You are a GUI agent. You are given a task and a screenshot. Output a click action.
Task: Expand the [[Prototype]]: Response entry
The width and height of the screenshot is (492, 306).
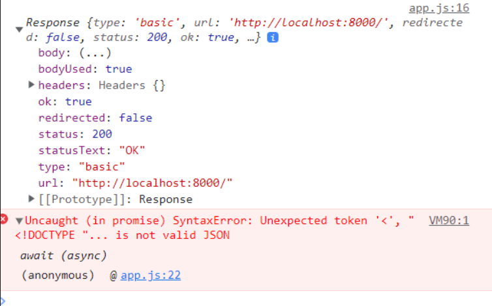click(31, 199)
